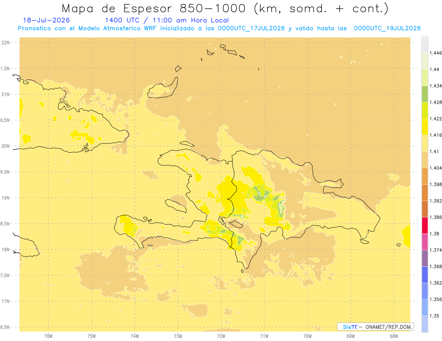Click the colorbar value '1.374'
Screen dimensions: 442x341
436,250
